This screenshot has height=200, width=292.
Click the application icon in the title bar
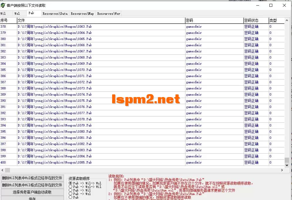coord(4,5)
